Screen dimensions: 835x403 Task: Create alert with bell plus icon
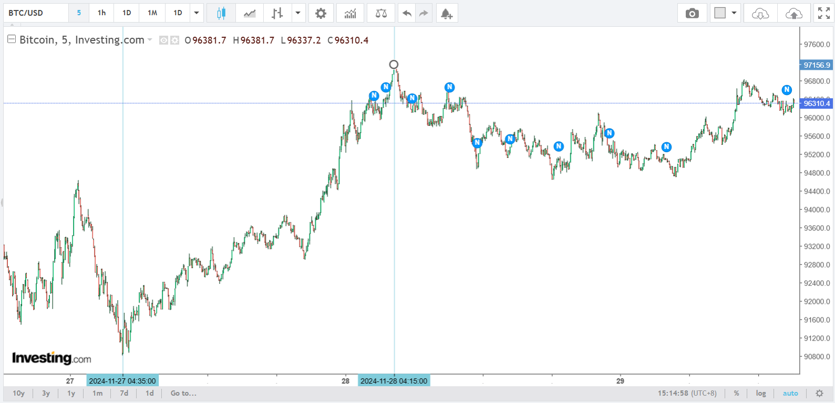pyautogui.click(x=447, y=13)
